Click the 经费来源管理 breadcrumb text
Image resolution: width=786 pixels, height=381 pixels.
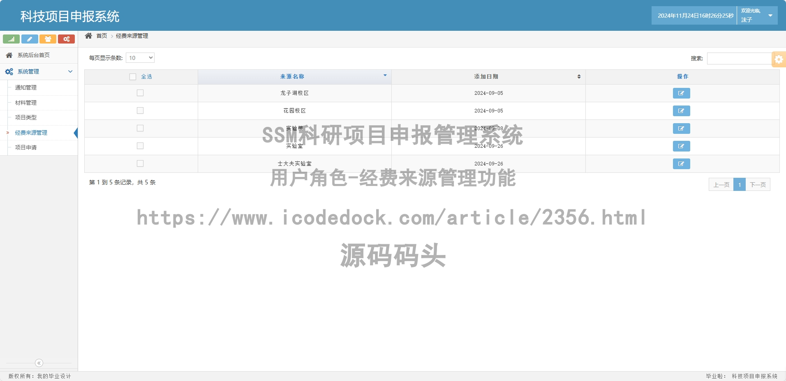[x=132, y=36]
